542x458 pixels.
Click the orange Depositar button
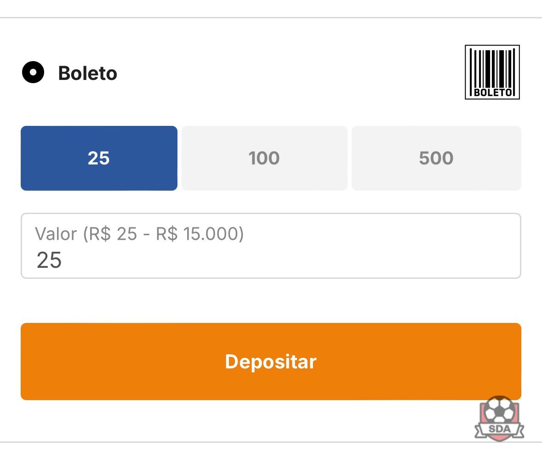[x=271, y=362]
